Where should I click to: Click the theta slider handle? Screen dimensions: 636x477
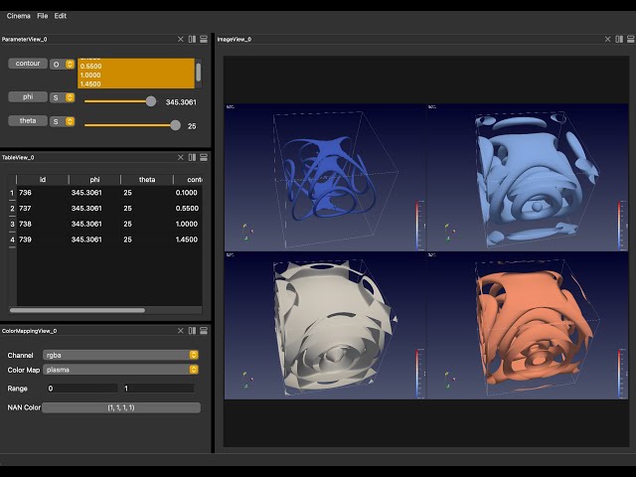[x=175, y=125]
